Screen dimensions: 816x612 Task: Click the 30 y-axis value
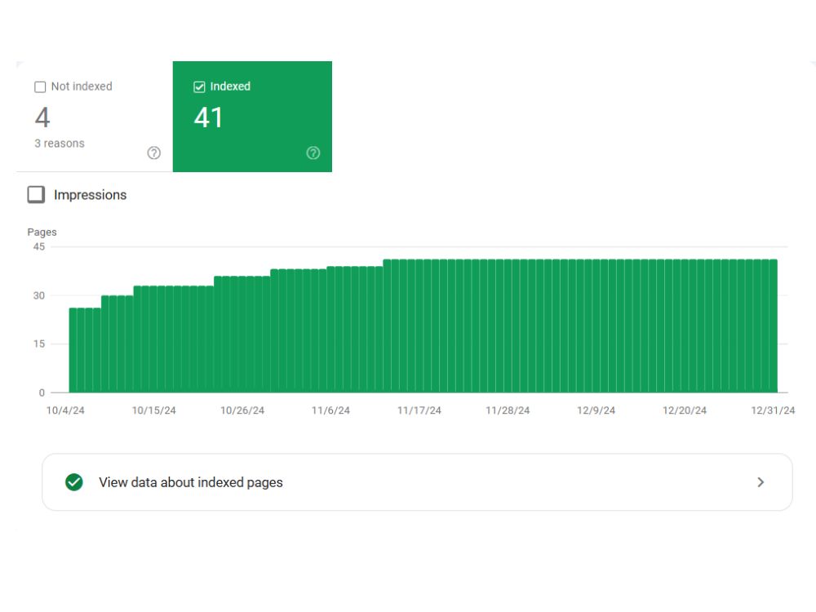click(x=39, y=295)
